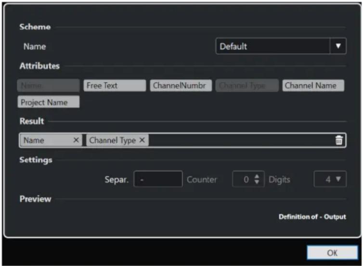Screen dimensions: 363x266
Task: Click the Counter value field
Action: click(x=248, y=179)
